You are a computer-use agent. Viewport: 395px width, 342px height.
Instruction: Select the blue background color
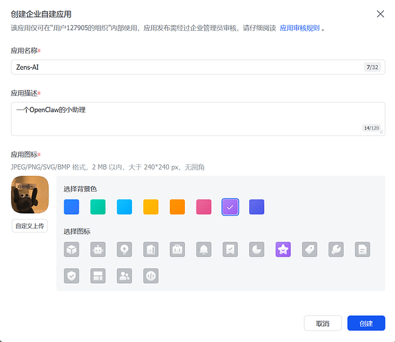pyautogui.click(x=71, y=207)
